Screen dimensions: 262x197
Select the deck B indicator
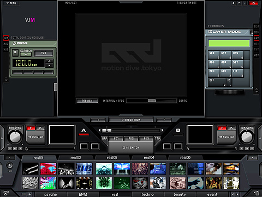click(178, 132)
